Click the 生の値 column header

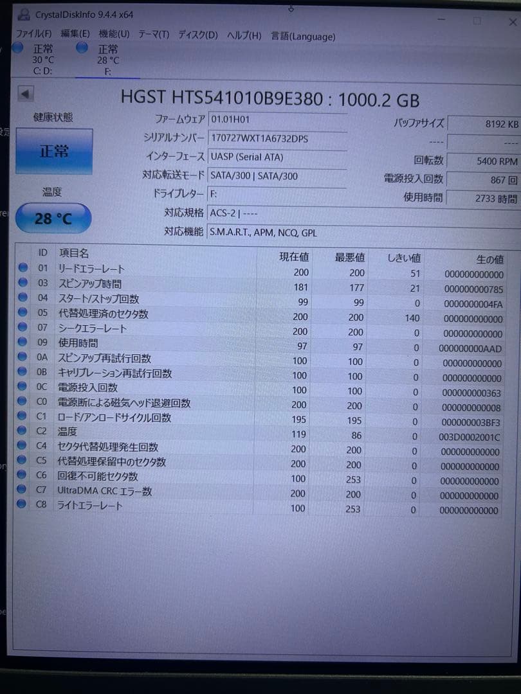[x=489, y=260]
